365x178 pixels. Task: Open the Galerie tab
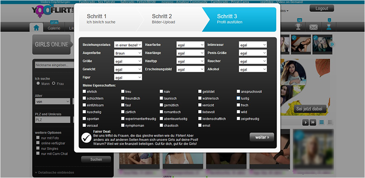[x=54, y=28]
